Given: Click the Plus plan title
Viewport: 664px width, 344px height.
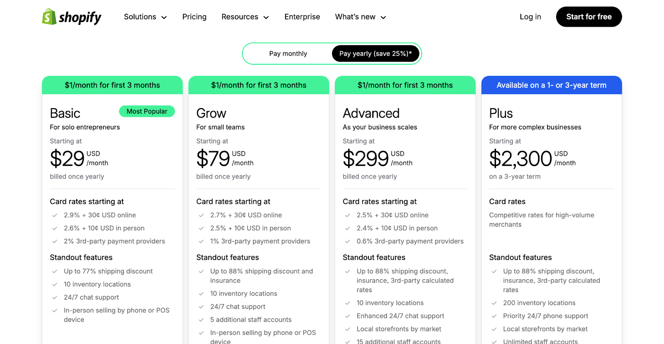Looking at the screenshot, I should (x=501, y=113).
